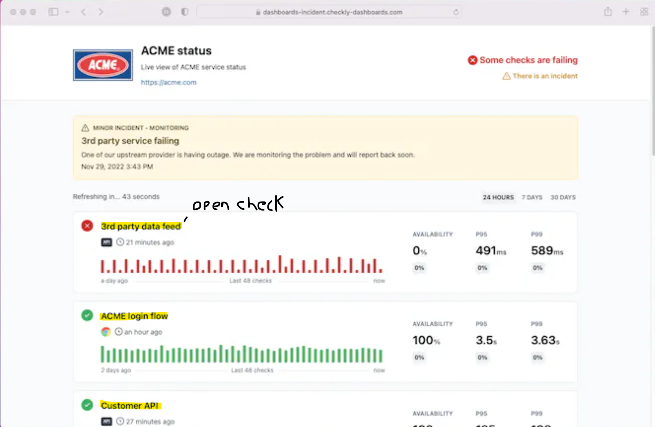Image resolution: width=655 pixels, height=427 pixels.
Task: Open the ACME login flow check
Action: [134, 316]
